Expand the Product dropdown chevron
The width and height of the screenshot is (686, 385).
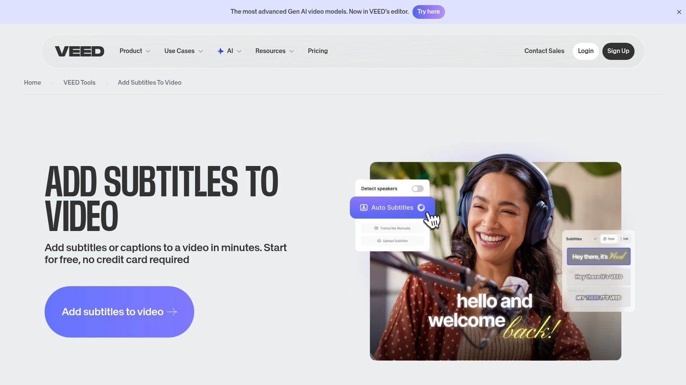point(148,51)
